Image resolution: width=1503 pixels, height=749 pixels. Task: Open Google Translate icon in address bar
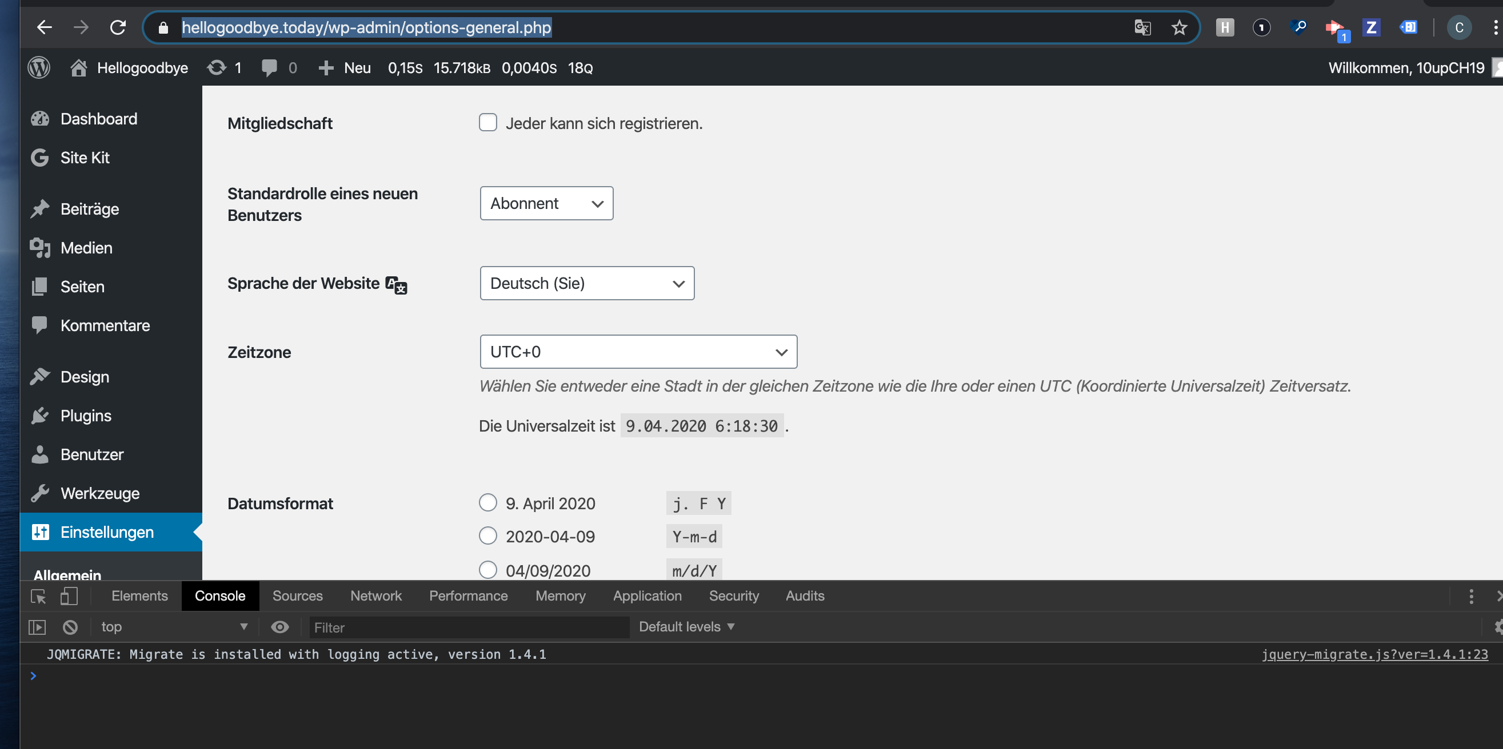(x=1142, y=27)
